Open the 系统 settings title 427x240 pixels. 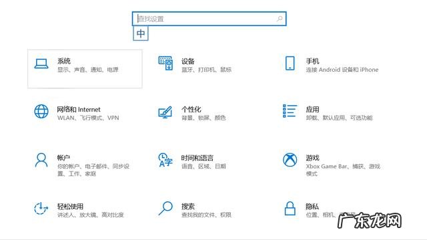point(64,61)
